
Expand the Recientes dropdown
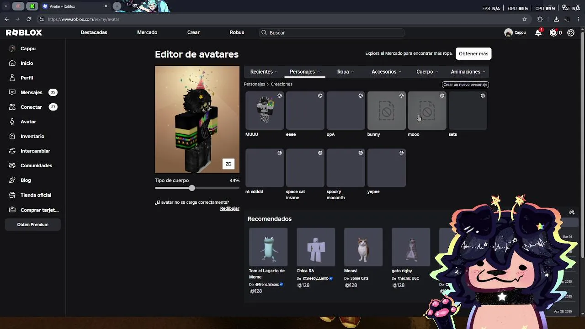(264, 72)
